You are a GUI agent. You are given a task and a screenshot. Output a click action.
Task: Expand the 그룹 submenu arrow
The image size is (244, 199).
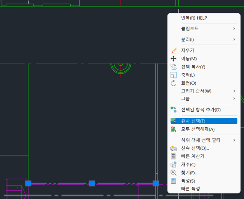coord(234,98)
